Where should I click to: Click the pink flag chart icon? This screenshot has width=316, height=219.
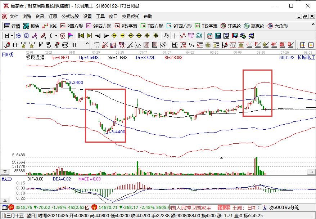click(x=71, y=36)
